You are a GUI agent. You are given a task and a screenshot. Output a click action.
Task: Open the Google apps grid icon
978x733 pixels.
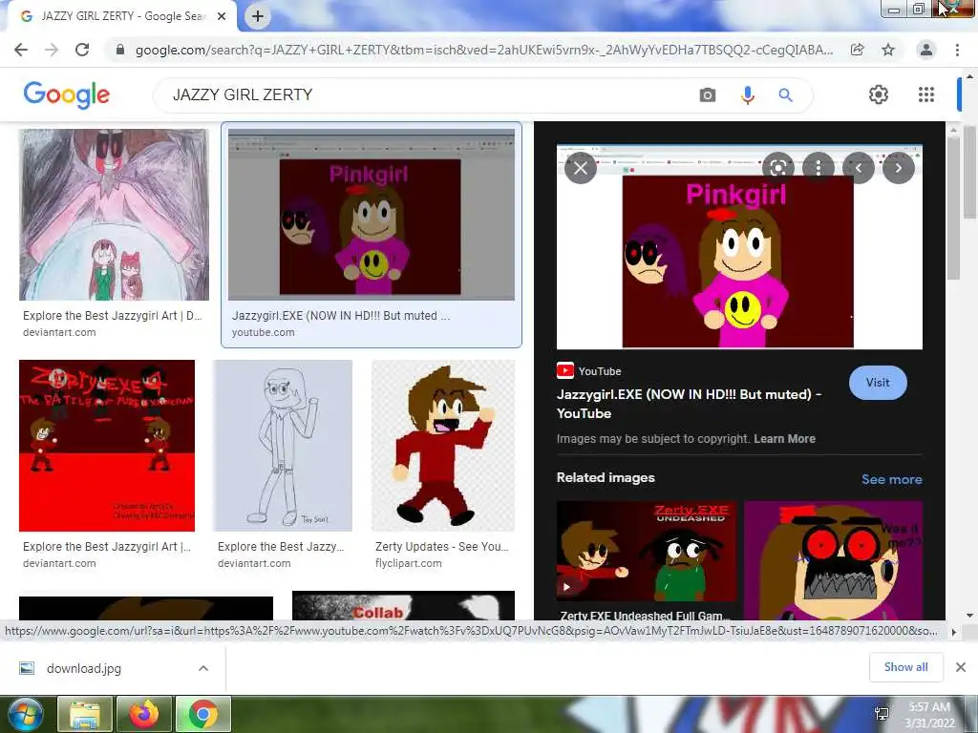click(926, 94)
